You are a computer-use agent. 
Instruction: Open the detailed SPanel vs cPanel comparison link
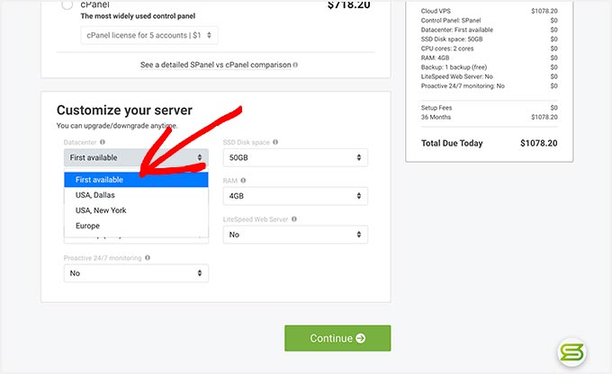tap(215, 65)
